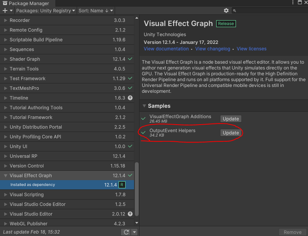Open the refresh options dropdown arrow
Viewport: 308px width, 236px height.
click(x=134, y=232)
